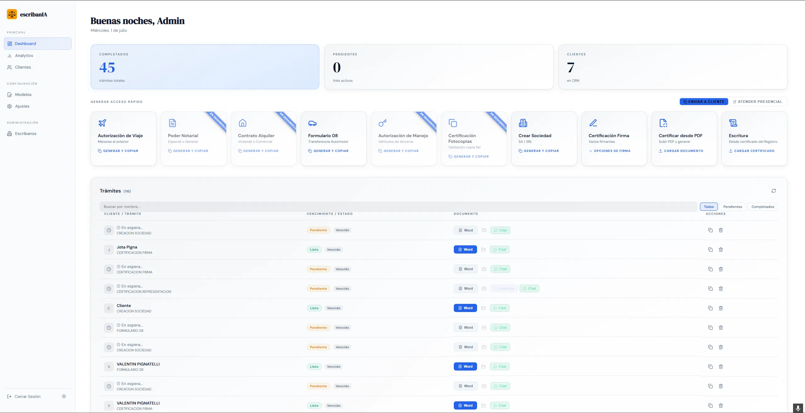The height and width of the screenshot is (413, 805).
Task: Click the Crear Sociedad building icon
Action: click(523, 123)
